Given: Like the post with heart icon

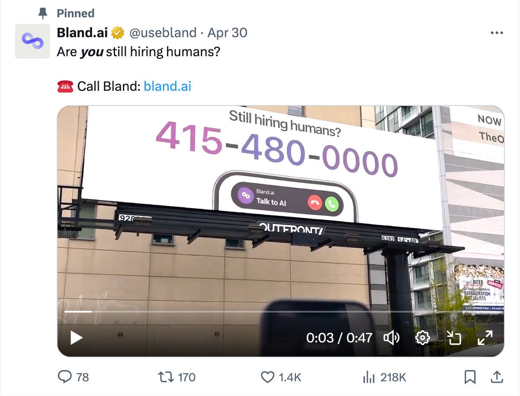Looking at the screenshot, I should pos(268,377).
